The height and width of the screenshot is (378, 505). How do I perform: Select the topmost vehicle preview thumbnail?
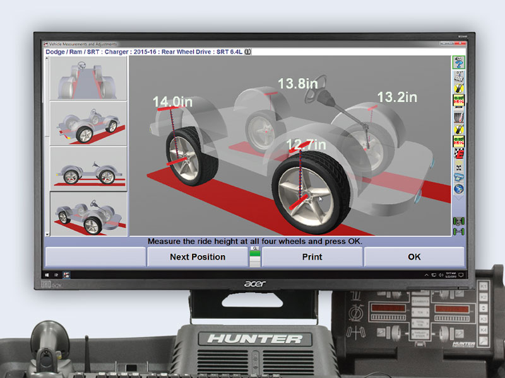88,79
